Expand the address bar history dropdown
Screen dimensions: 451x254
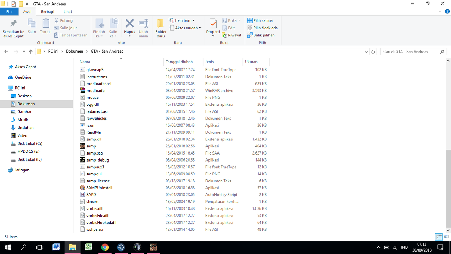click(366, 52)
